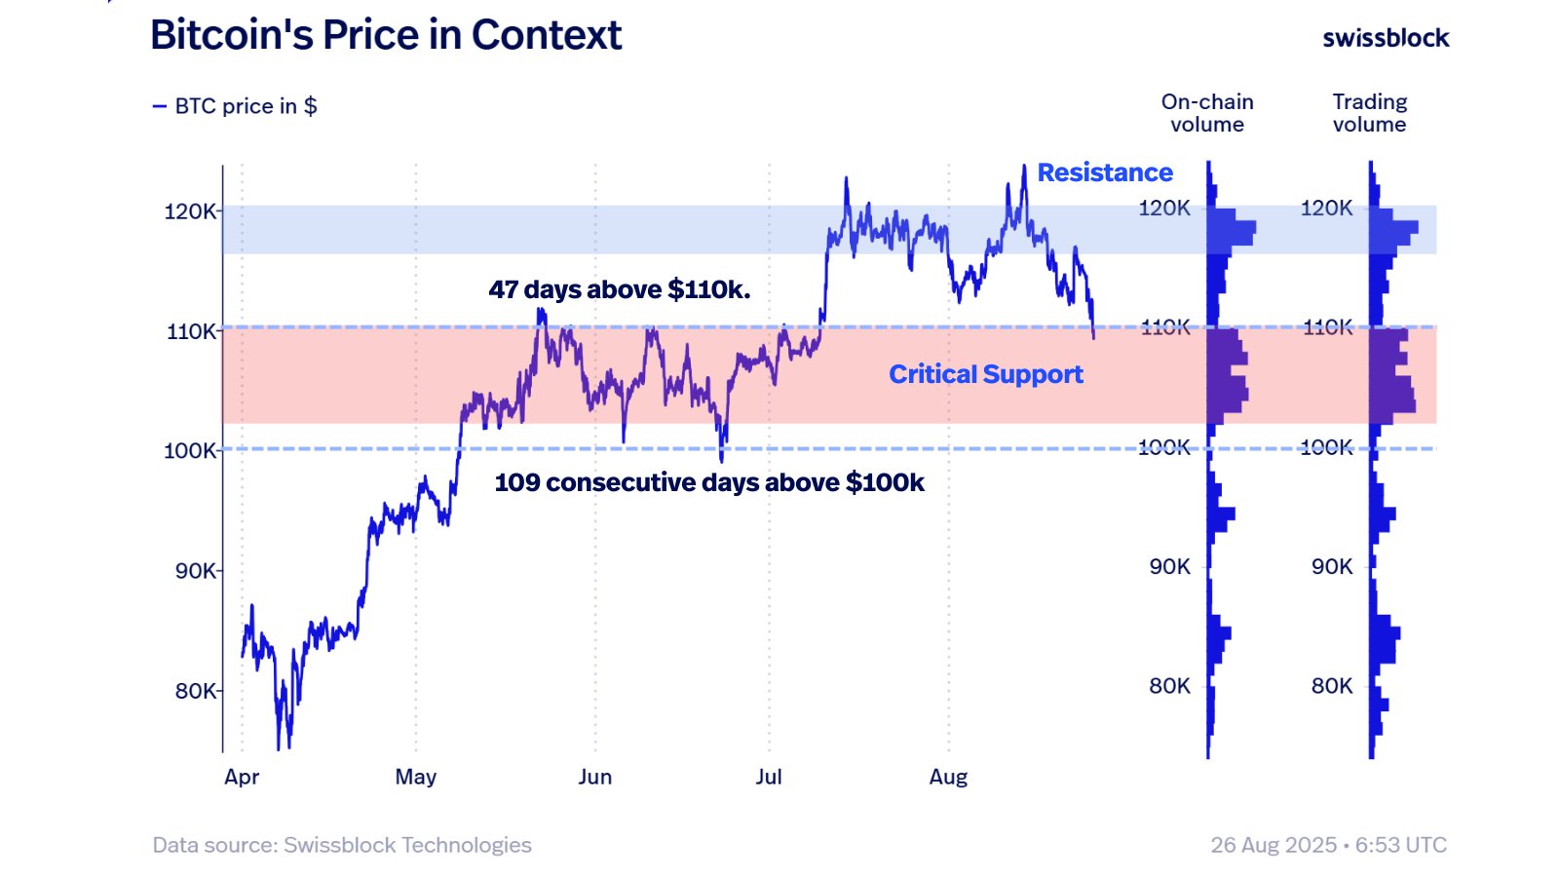Click the "Bitcoin's Price in Context" title
This screenshot has width=1559, height=877.
coord(386,35)
